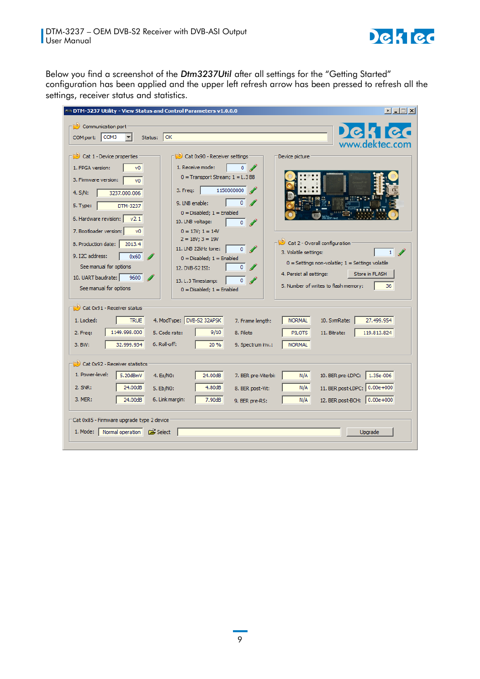Click the folder icon next to Select

coord(151,432)
